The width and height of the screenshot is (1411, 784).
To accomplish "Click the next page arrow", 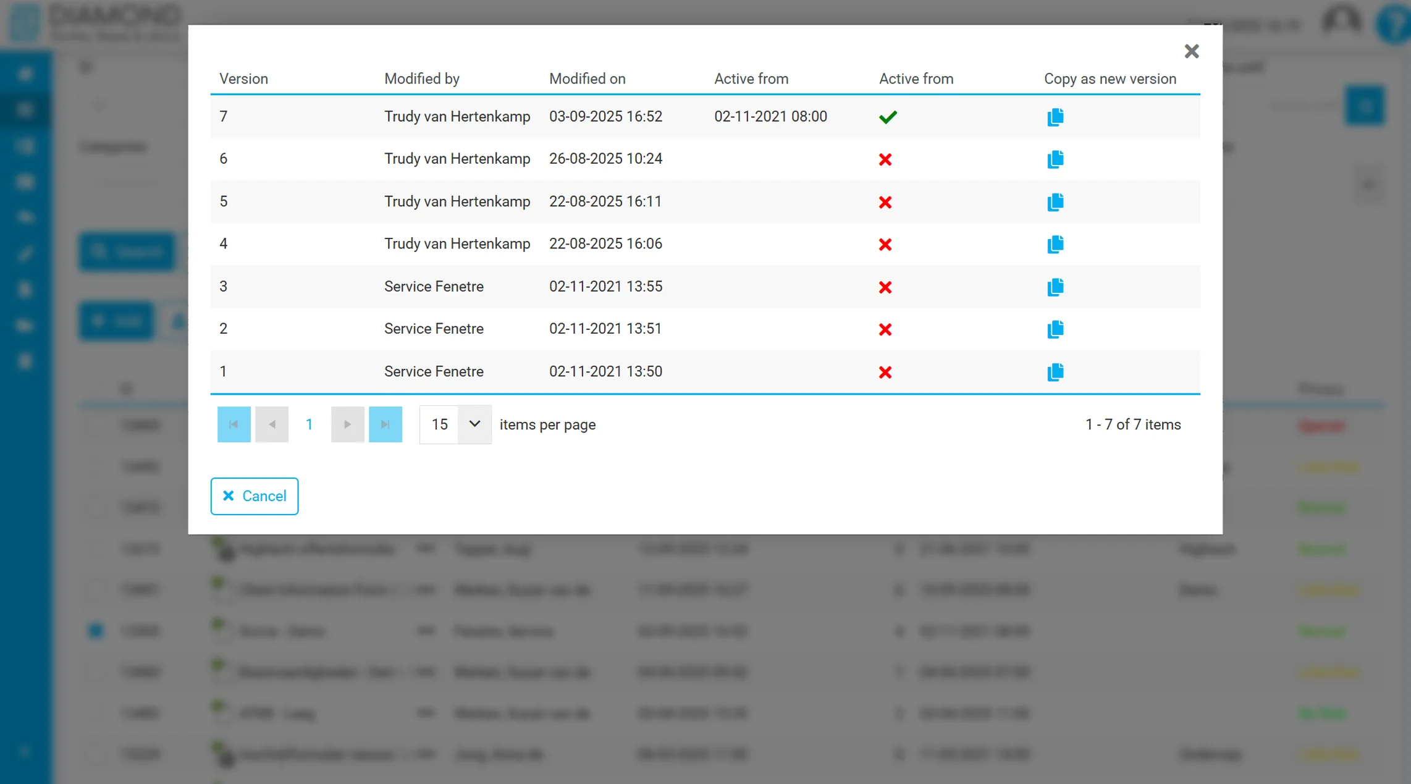I will [x=347, y=424].
